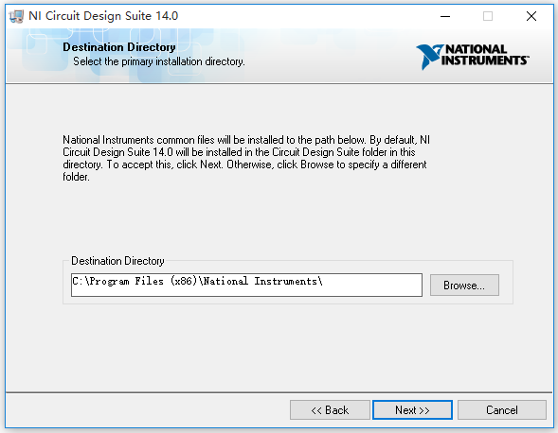Go to previous step with << Back
558x433 pixels.
click(330, 410)
